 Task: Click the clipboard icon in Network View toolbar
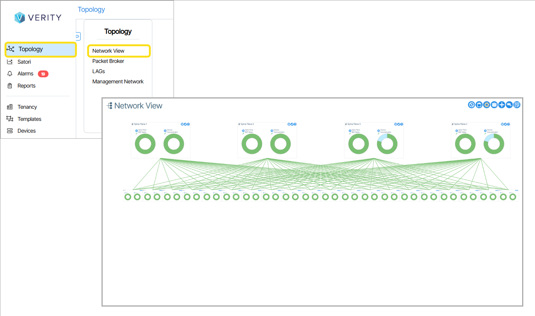[x=479, y=105]
